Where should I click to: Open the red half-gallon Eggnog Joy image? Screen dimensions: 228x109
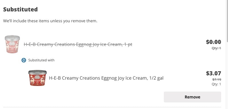[x=38, y=78]
